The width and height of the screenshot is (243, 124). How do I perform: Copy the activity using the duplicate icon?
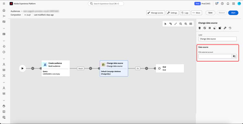[x=215, y=28]
